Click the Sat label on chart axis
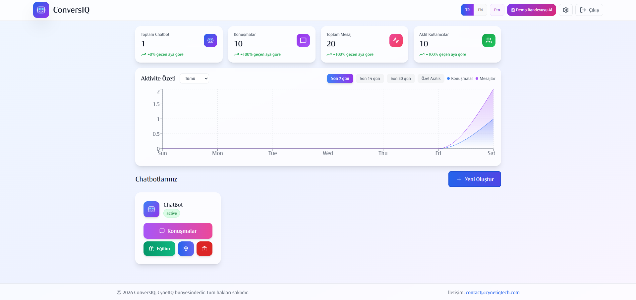 (491, 153)
